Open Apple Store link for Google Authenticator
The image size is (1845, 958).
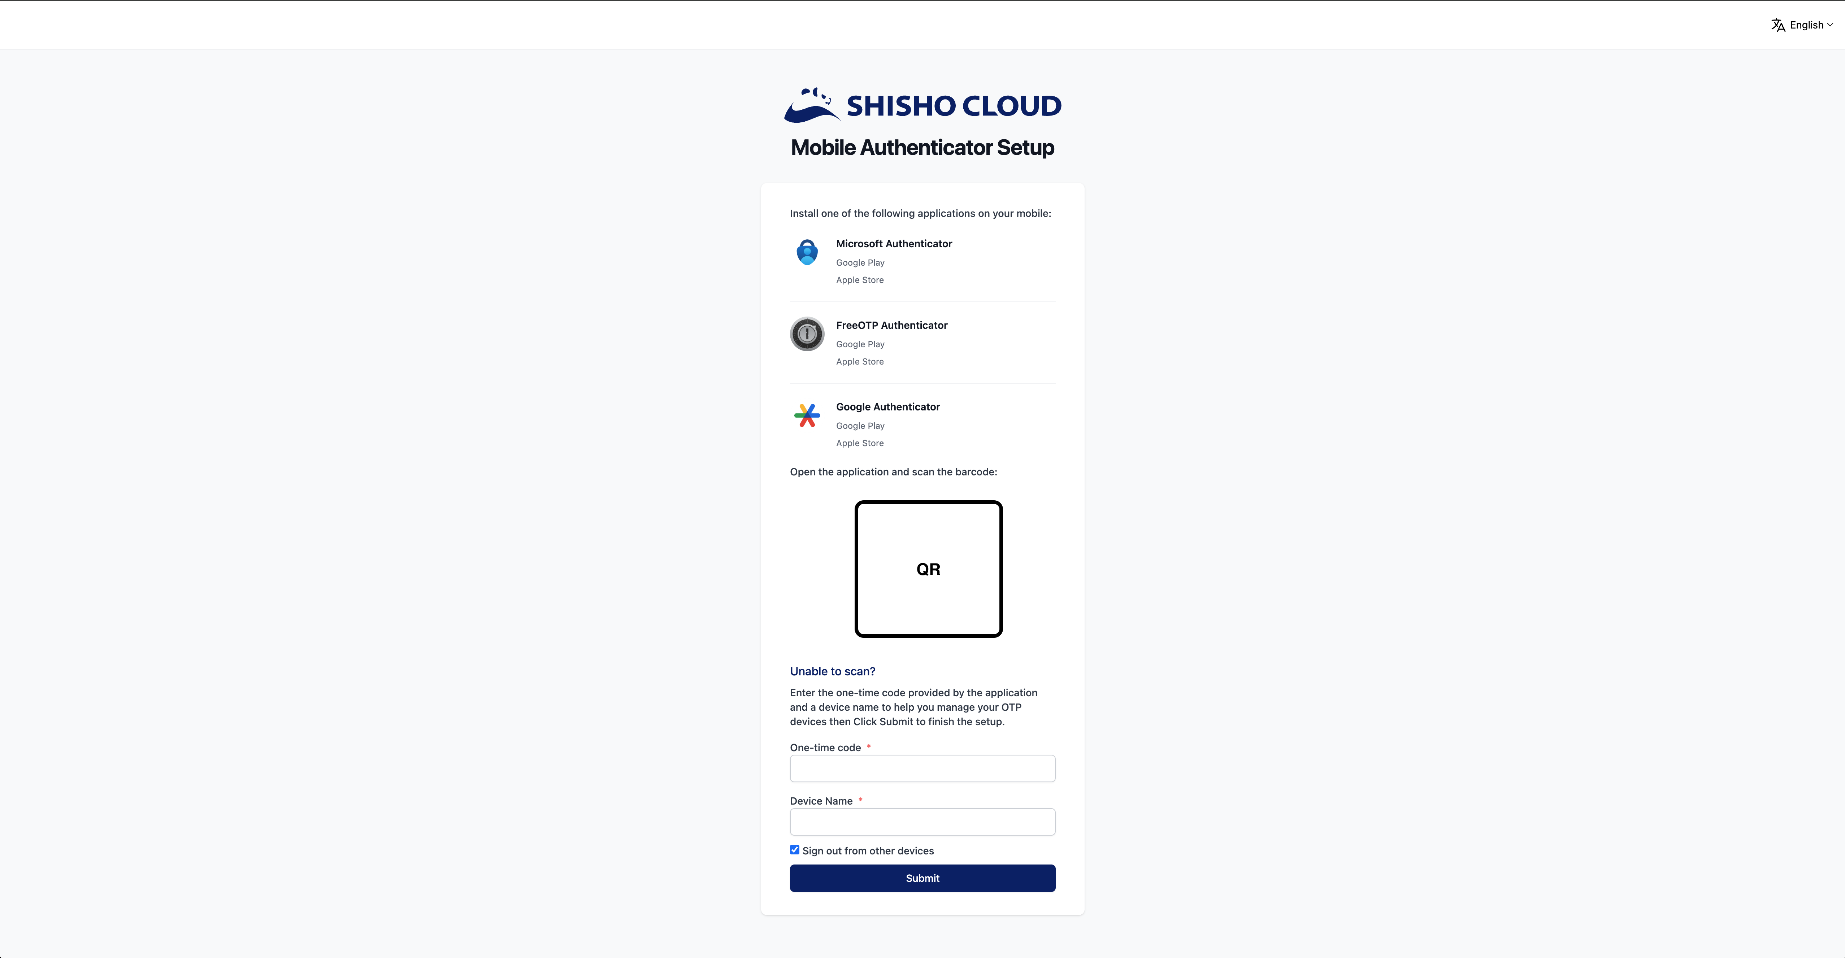pos(859,443)
